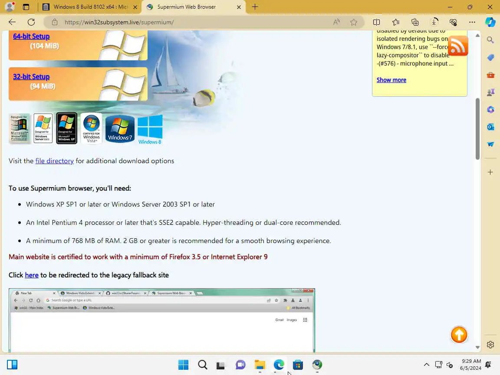Open the sidebar Games chess icon
This screenshot has width=500, height=375.
490,92
